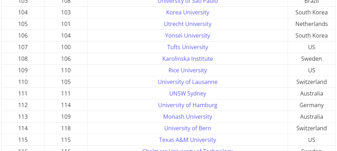Select the Netherlands country cell
This screenshot has width=337, height=151.
(x=311, y=24)
